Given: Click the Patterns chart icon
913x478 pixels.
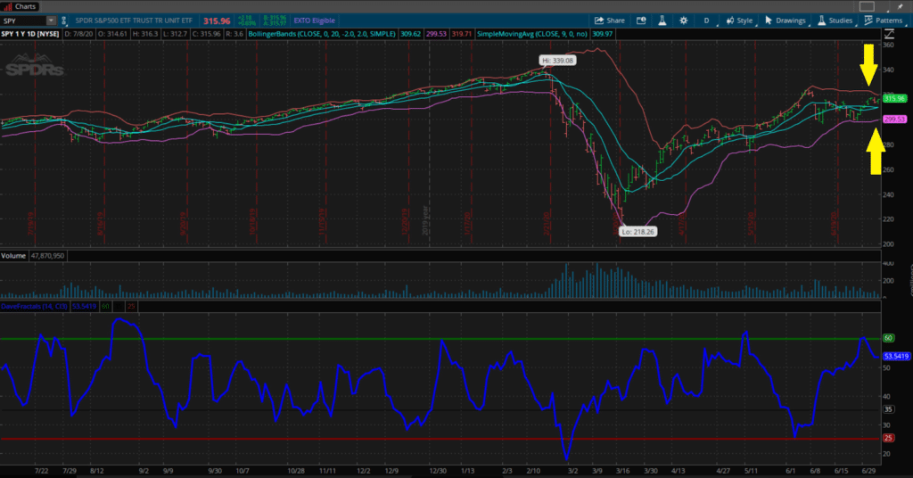Looking at the screenshot, I should pos(868,21).
